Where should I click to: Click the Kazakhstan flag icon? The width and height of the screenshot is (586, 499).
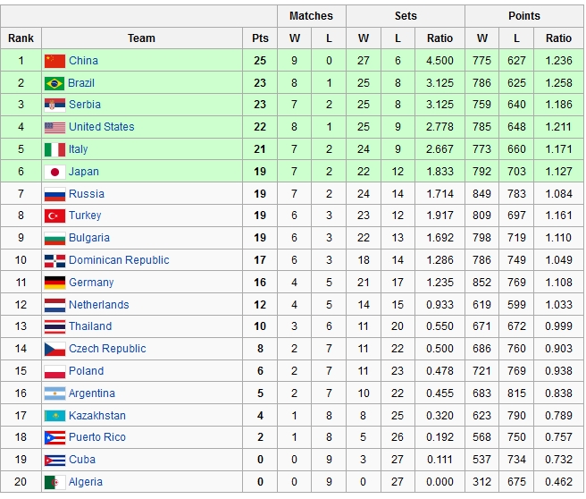click(54, 416)
